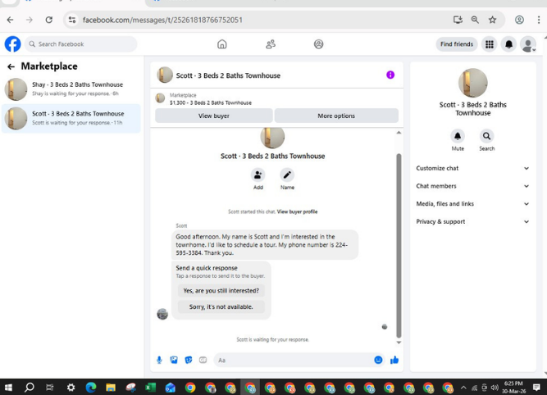Open Excel from the taskbar
The image size is (547, 395).
point(150,388)
